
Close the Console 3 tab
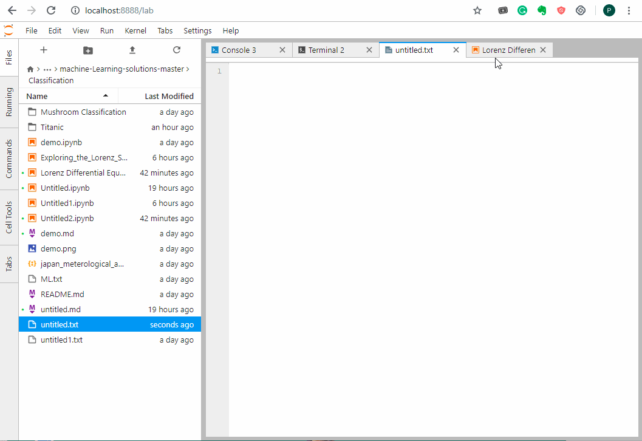click(x=282, y=50)
